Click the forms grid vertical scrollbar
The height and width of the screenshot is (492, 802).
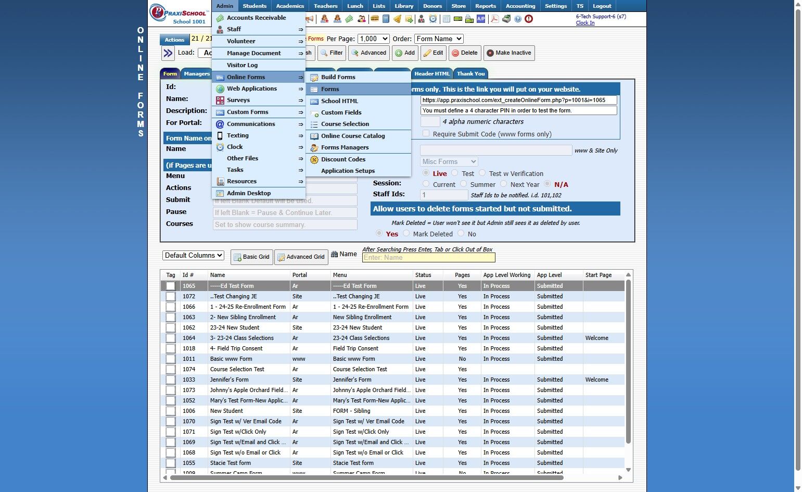(x=628, y=362)
